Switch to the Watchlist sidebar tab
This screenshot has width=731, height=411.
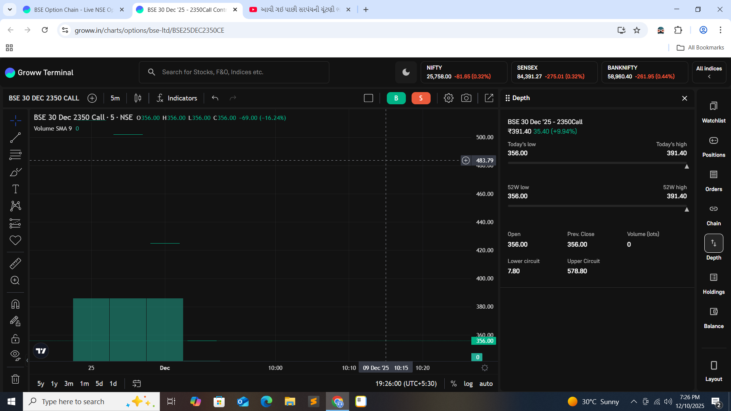(x=713, y=112)
